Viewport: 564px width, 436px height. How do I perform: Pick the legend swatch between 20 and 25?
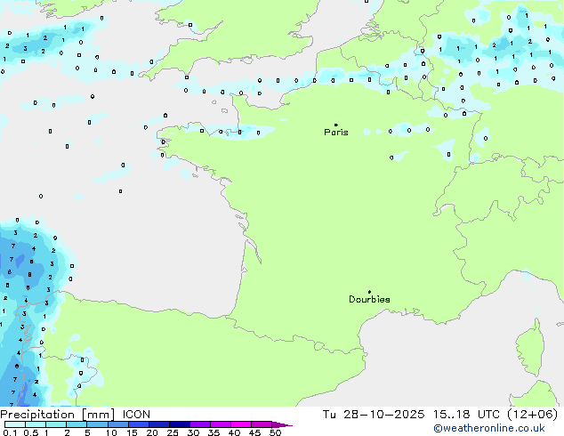point(159,424)
